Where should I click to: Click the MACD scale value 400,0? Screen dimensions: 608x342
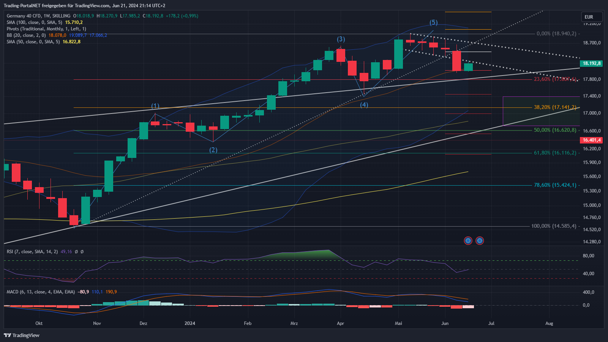pos(589,292)
